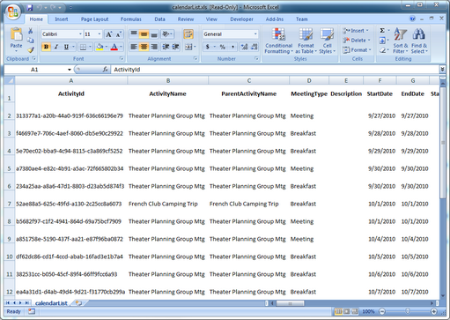Open the font size 11 dropdown
450x320 pixels.
tap(100, 34)
